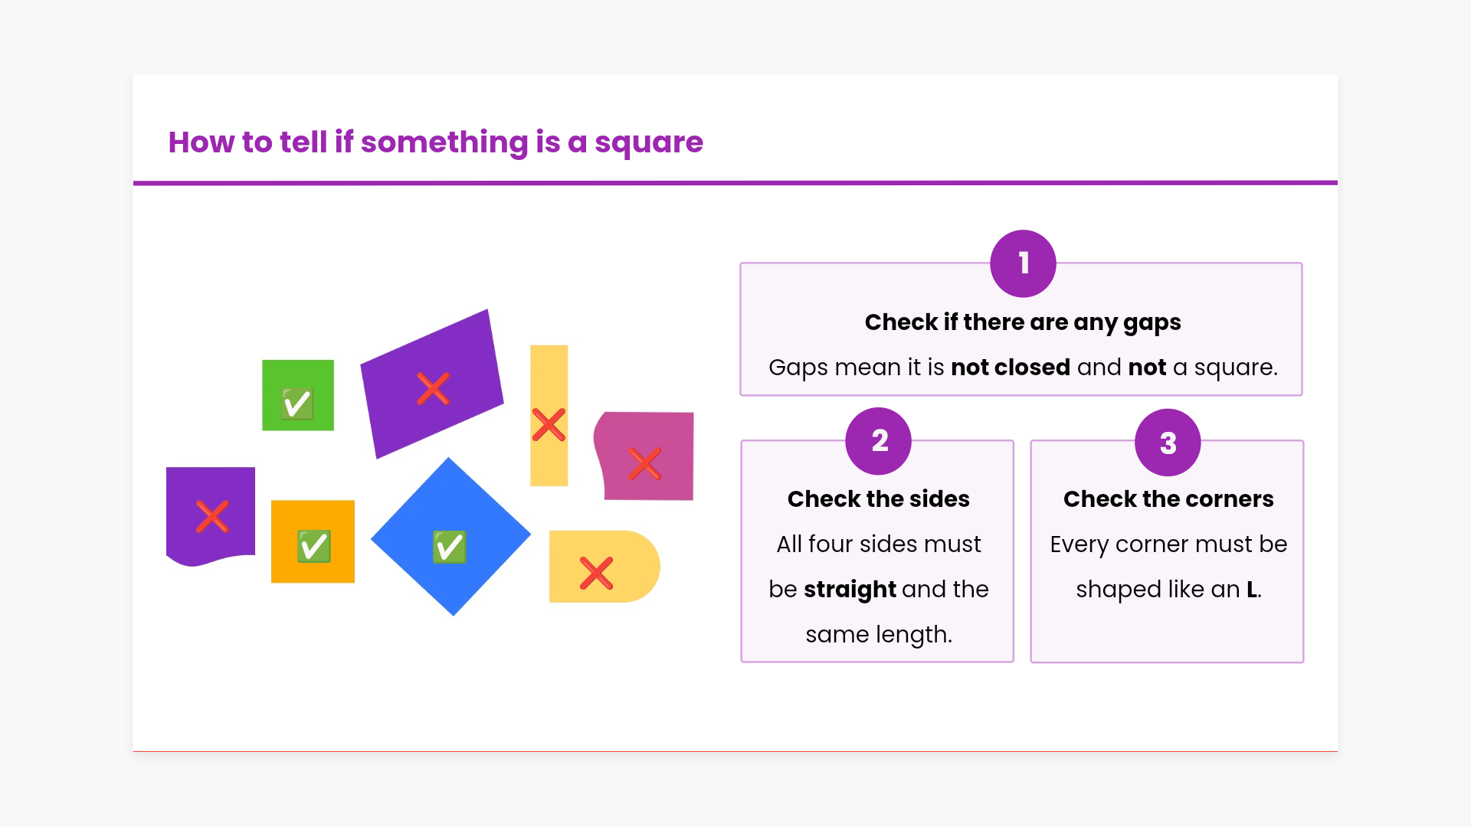The width and height of the screenshot is (1471, 827).
Task: Click the purple number 3 circle
Action: pyautogui.click(x=1168, y=443)
